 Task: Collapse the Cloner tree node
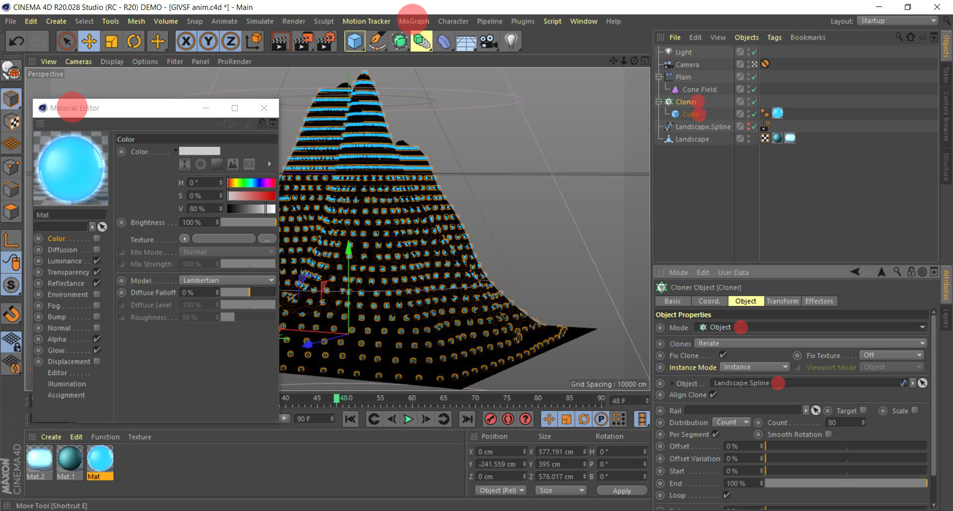pos(659,102)
